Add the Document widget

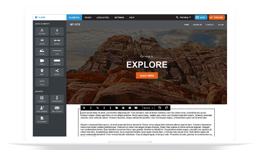click(x=42, y=119)
